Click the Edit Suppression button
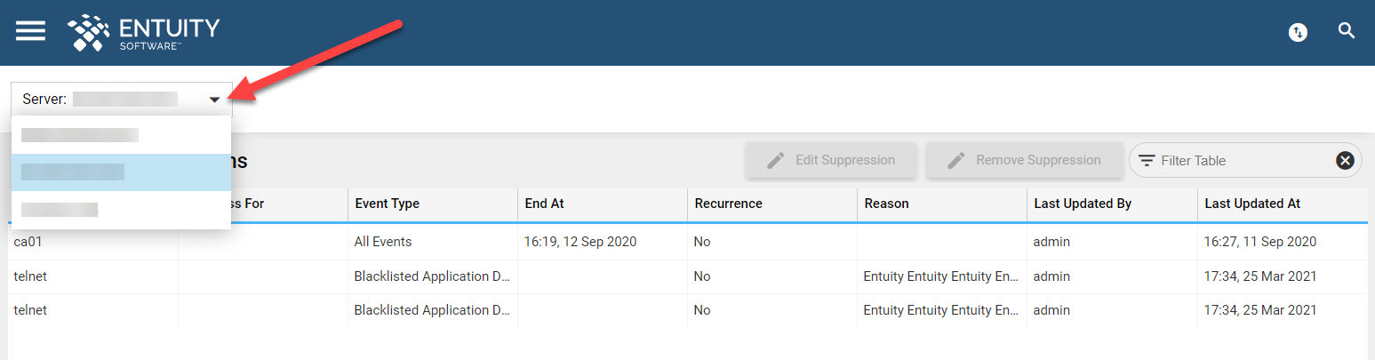Image resolution: width=1375 pixels, height=360 pixels. 831,160
